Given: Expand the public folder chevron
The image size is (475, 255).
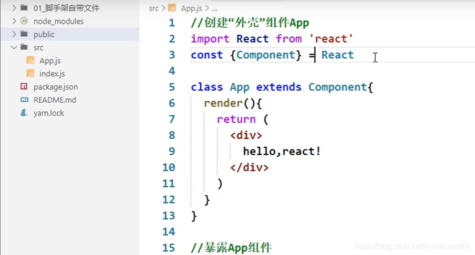Looking at the screenshot, I should click(14, 34).
